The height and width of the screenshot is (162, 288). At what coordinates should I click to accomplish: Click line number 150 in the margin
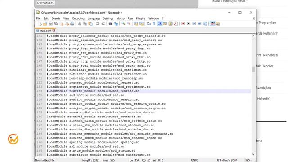click(x=39, y=74)
